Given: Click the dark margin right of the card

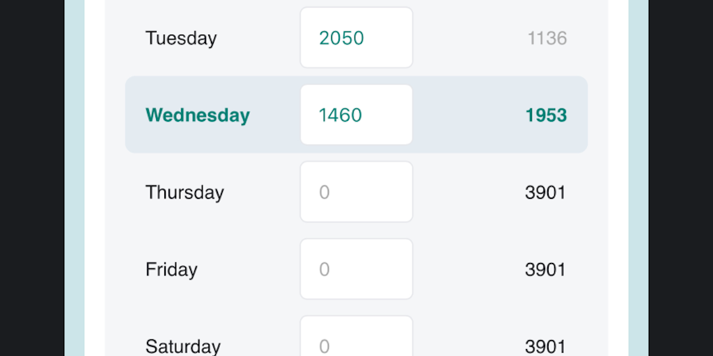Looking at the screenshot, I should pos(680,178).
